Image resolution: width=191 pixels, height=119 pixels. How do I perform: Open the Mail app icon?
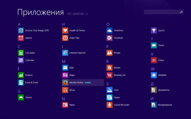pos(65,68)
